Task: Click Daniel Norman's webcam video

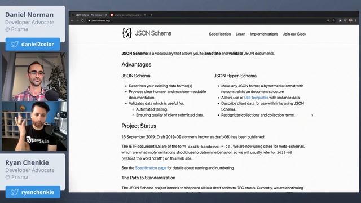Action: click(x=34, y=77)
